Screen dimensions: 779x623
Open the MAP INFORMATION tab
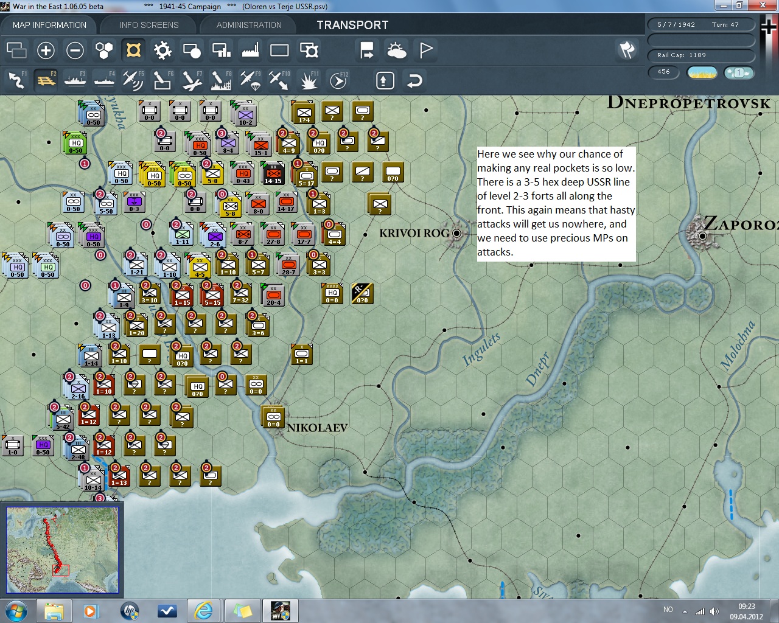point(49,25)
